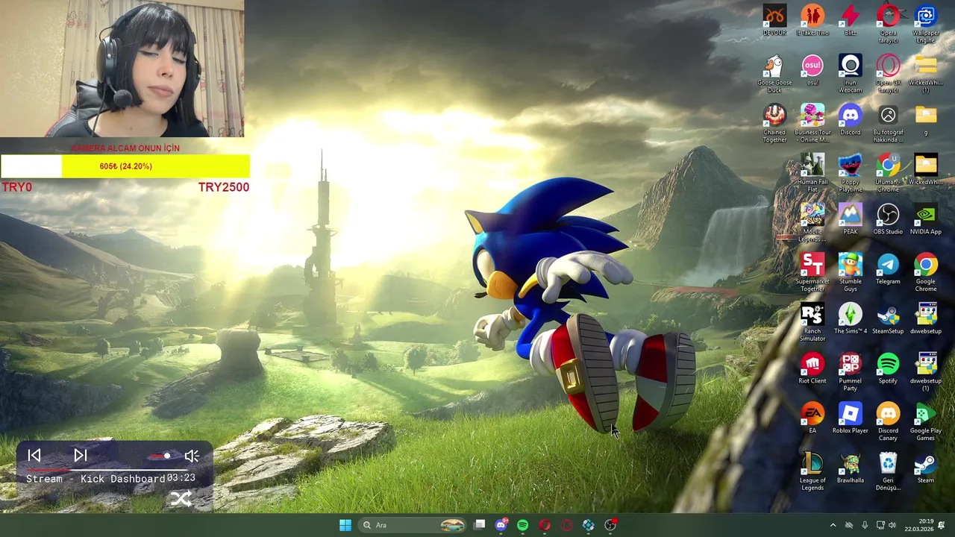Open the Wallpaper Engine taskbar icon
Screen dimensions: 955x537
pos(589,525)
